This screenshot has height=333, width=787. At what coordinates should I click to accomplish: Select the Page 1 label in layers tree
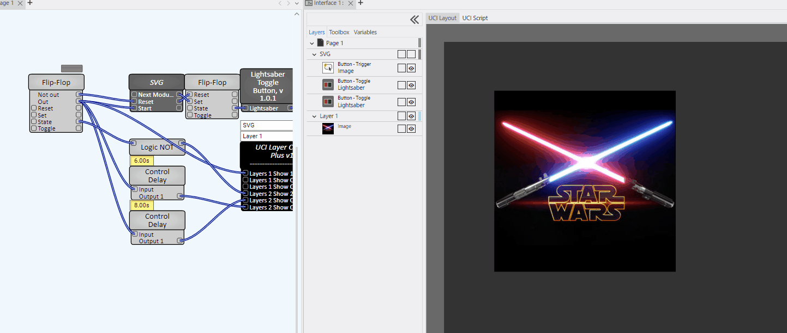pyautogui.click(x=335, y=43)
